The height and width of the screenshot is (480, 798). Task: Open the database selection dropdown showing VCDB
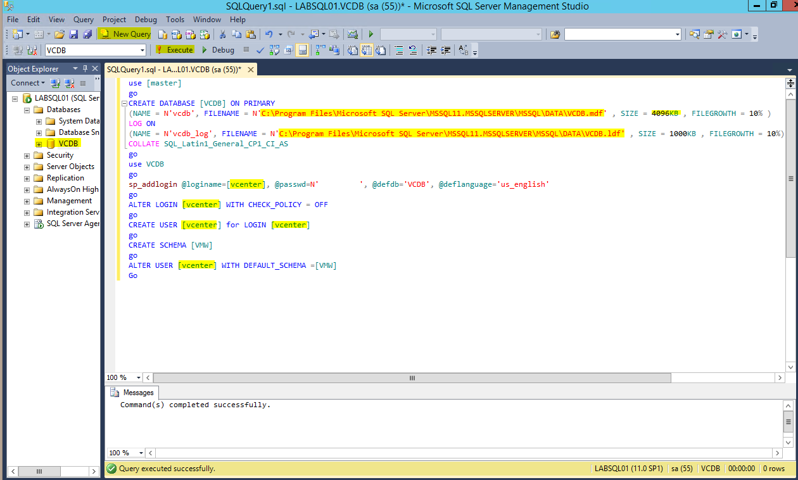pos(142,49)
